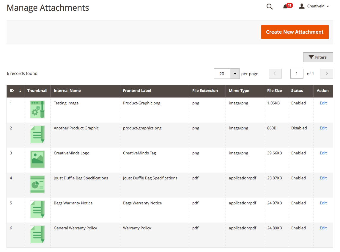340x252 pixels.
Task: Edit the Testing Image attachment
Action: (323, 103)
